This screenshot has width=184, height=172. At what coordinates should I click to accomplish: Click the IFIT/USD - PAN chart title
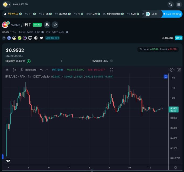tap(15, 77)
